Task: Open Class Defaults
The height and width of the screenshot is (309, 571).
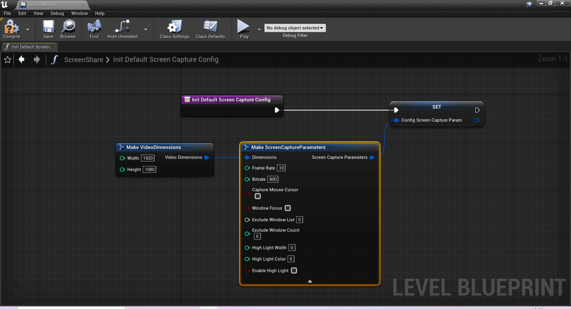Action: click(x=210, y=29)
